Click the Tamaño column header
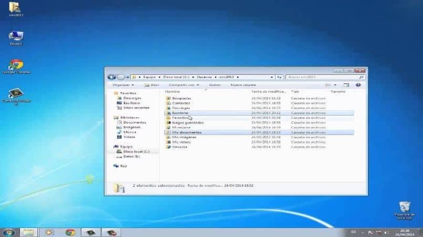423x237 pixels. point(338,92)
